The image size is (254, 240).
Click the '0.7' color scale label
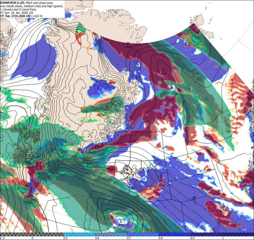[x=129, y=238]
